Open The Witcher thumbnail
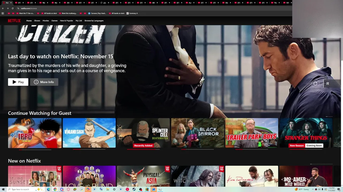The height and width of the screenshot is (192, 343). pyautogui.click(x=197, y=176)
